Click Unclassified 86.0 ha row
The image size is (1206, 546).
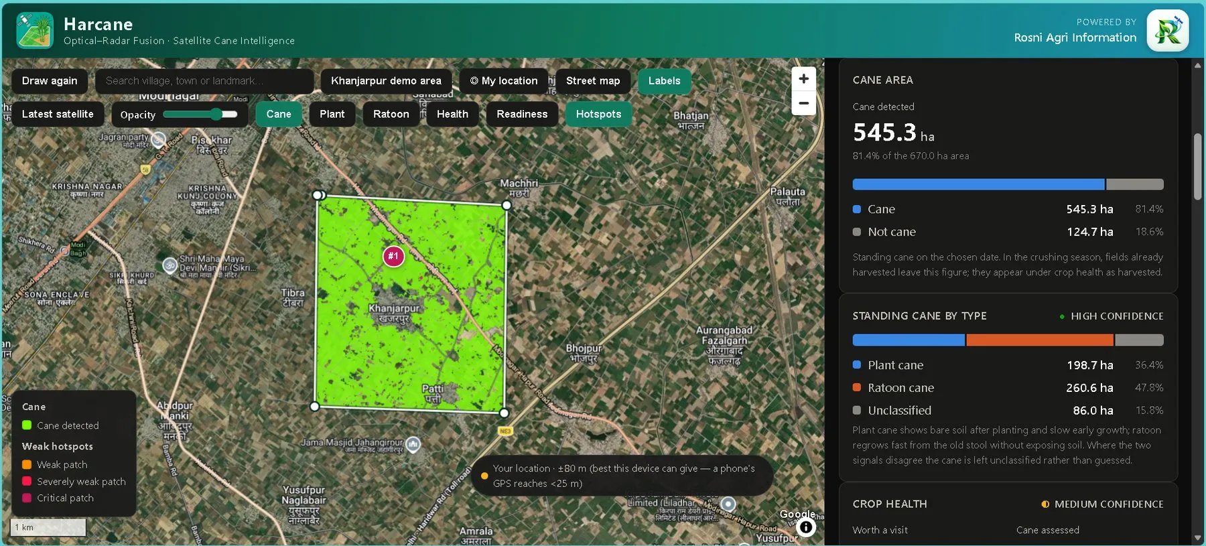(1008, 410)
